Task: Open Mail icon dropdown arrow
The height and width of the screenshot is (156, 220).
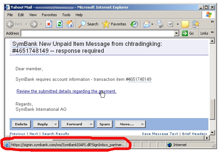Action: point(152,24)
